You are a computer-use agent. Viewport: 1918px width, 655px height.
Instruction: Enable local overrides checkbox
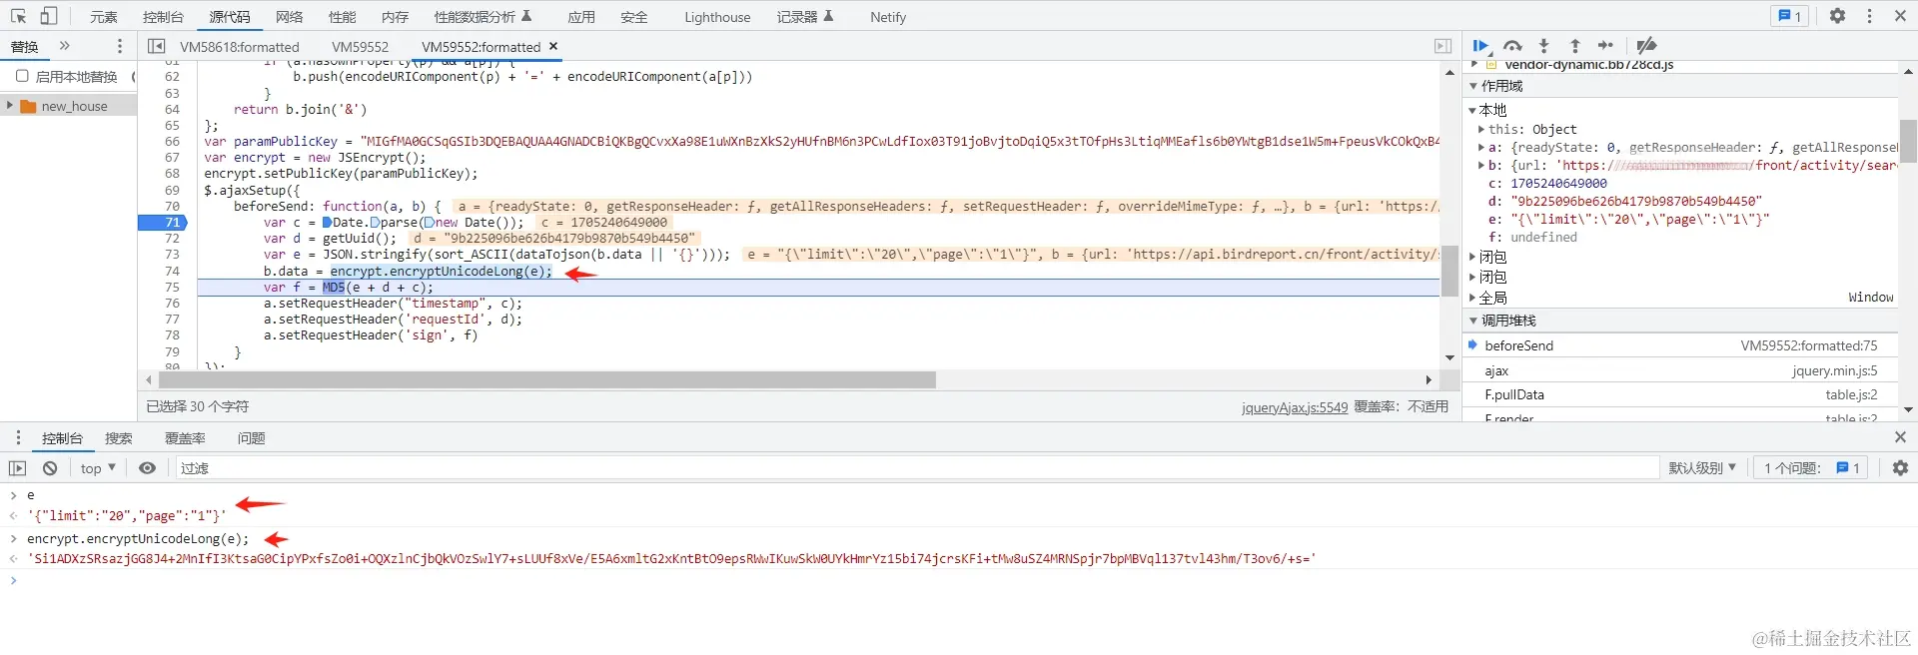[22, 76]
